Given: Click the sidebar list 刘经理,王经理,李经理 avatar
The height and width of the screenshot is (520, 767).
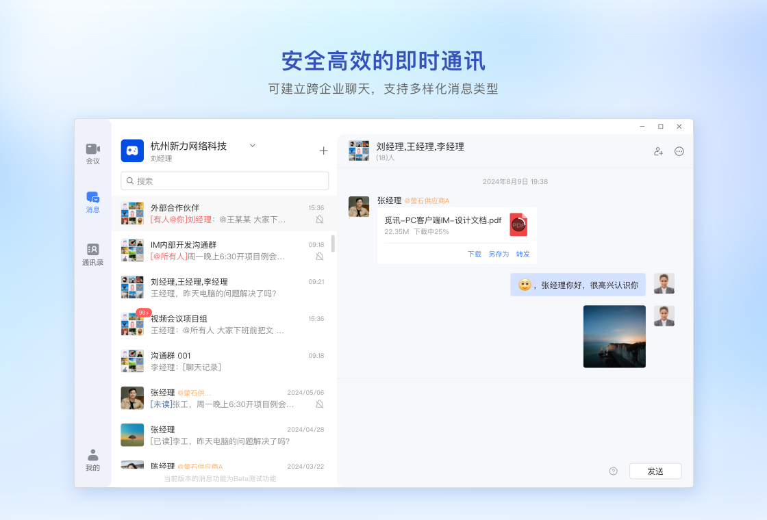Looking at the screenshot, I should pyautogui.click(x=133, y=287).
